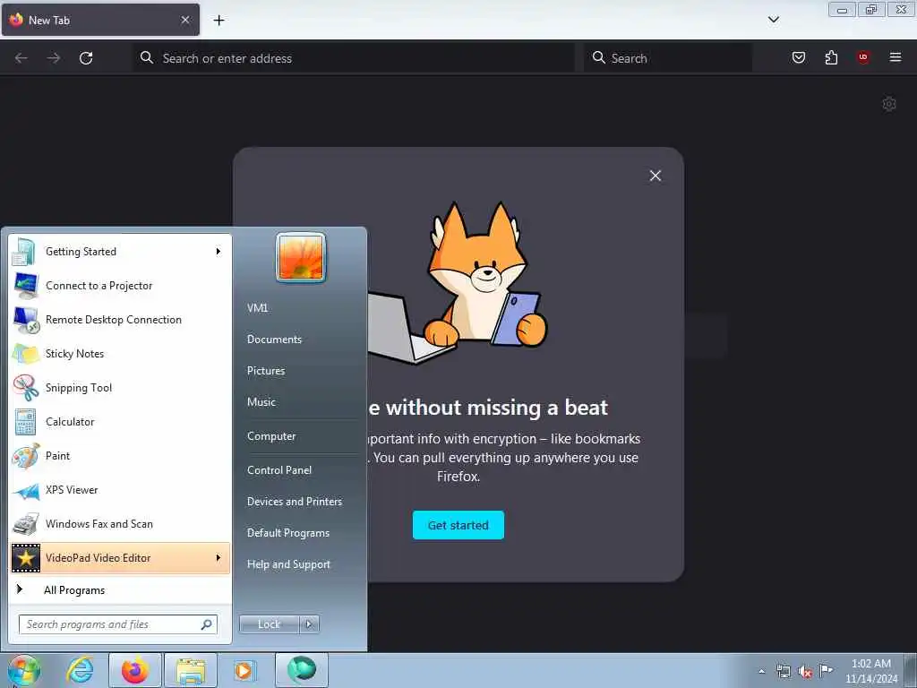Open Sticky Notes icon
The width and height of the screenshot is (917, 688).
25,354
